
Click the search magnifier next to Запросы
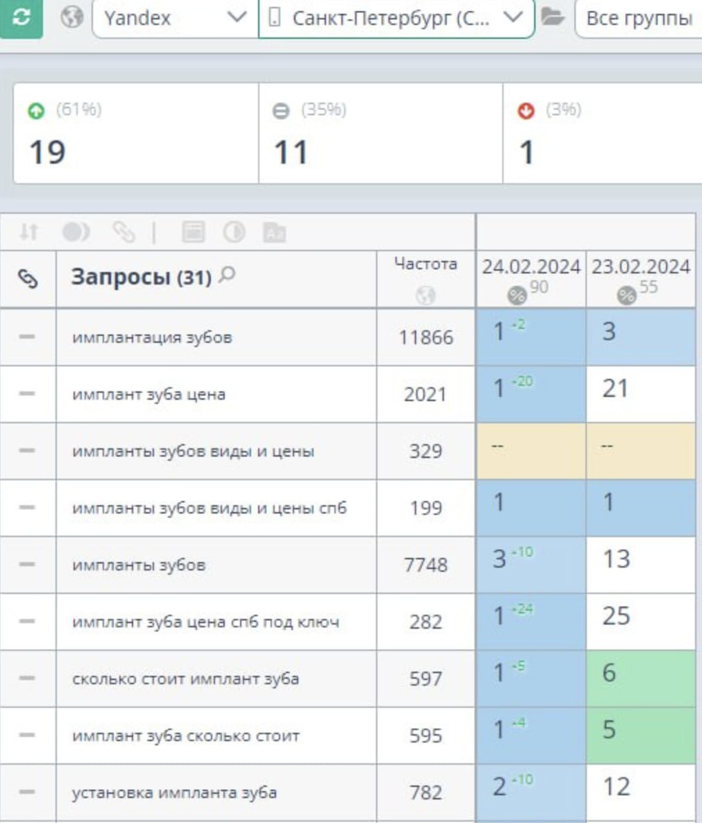(x=227, y=275)
